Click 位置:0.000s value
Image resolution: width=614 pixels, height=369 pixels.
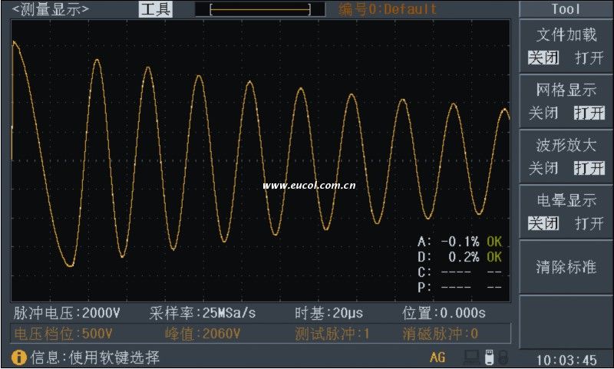pyautogui.click(x=444, y=313)
